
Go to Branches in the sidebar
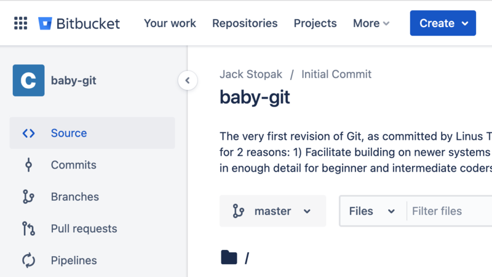coord(92,197)
